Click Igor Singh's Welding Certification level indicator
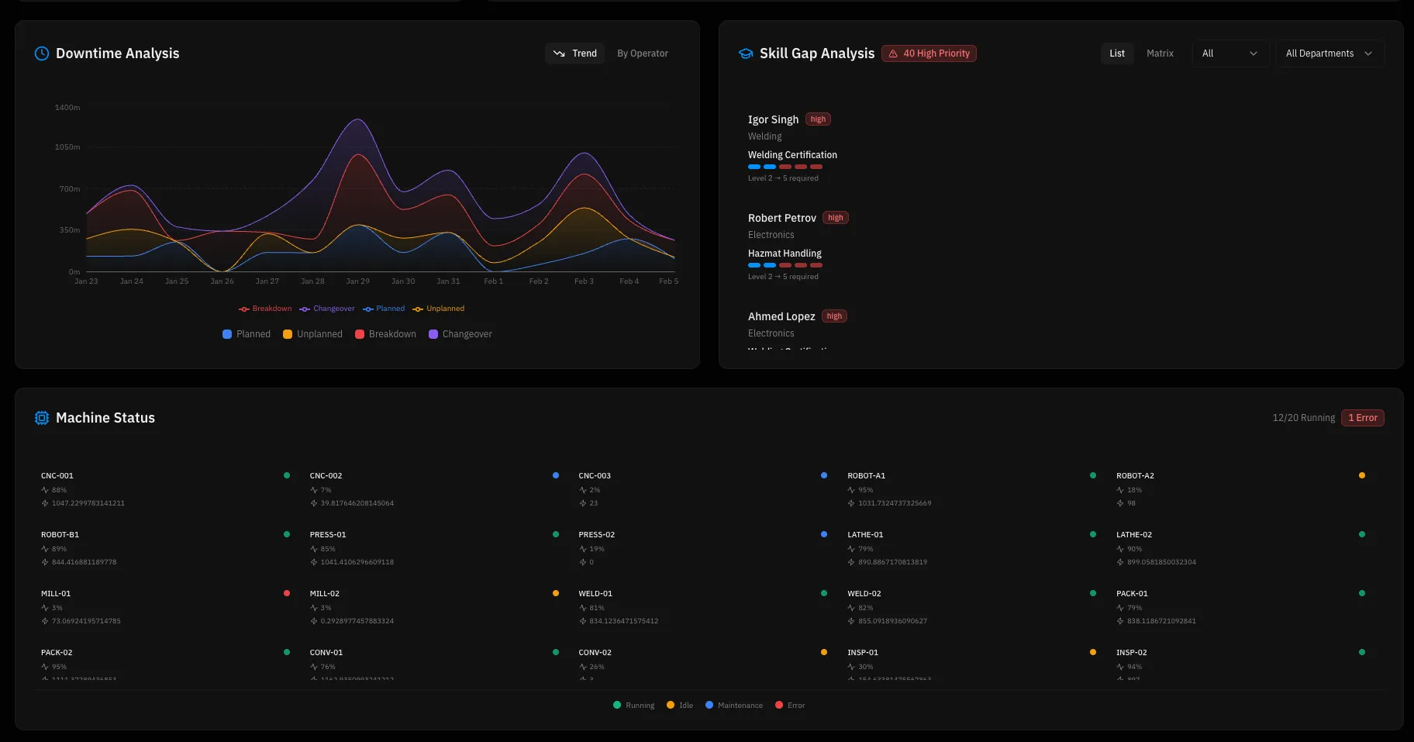 (783, 166)
